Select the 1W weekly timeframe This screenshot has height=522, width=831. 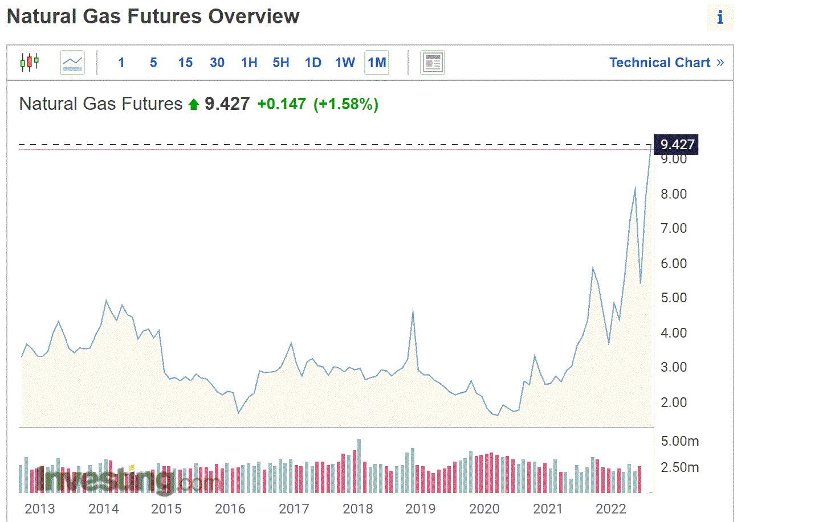point(345,63)
